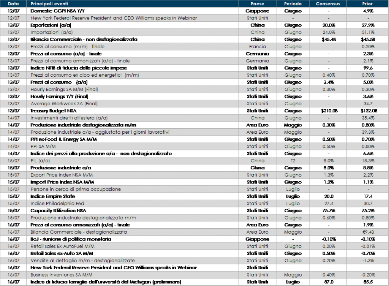Click 'Retail sales Ex AutoFuel M/M' event
Viewport: 389px width, 286px height.
[62, 246]
